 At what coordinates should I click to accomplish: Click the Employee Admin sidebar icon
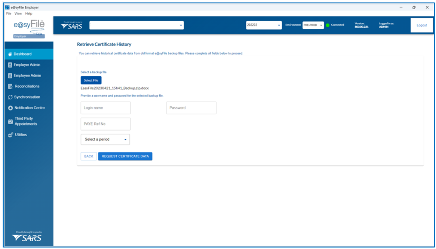(x=10, y=76)
